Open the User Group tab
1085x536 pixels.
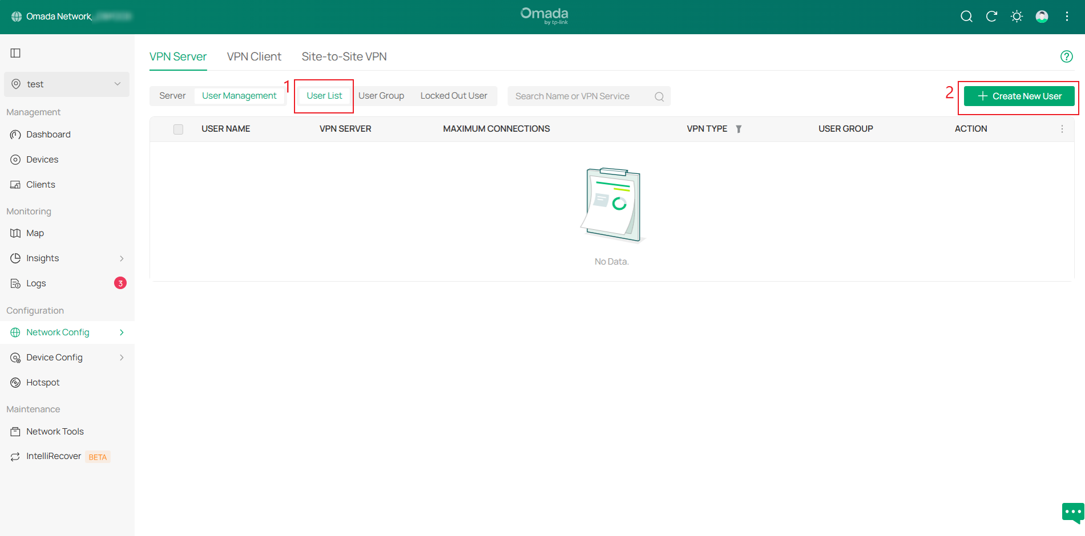click(x=381, y=95)
